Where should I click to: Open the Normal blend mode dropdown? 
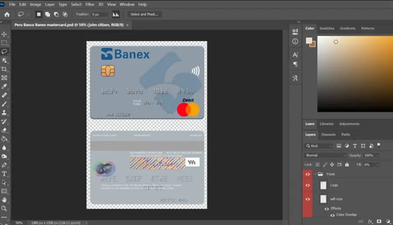point(325,155)
